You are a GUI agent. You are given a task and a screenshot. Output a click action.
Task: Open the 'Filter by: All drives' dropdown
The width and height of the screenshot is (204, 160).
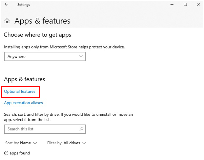pyautogui.click(x=67, y=143)
